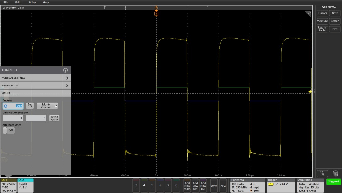Enable channel 3 button
This screenshot has height=193, width=342.
(x=136, y=186)
